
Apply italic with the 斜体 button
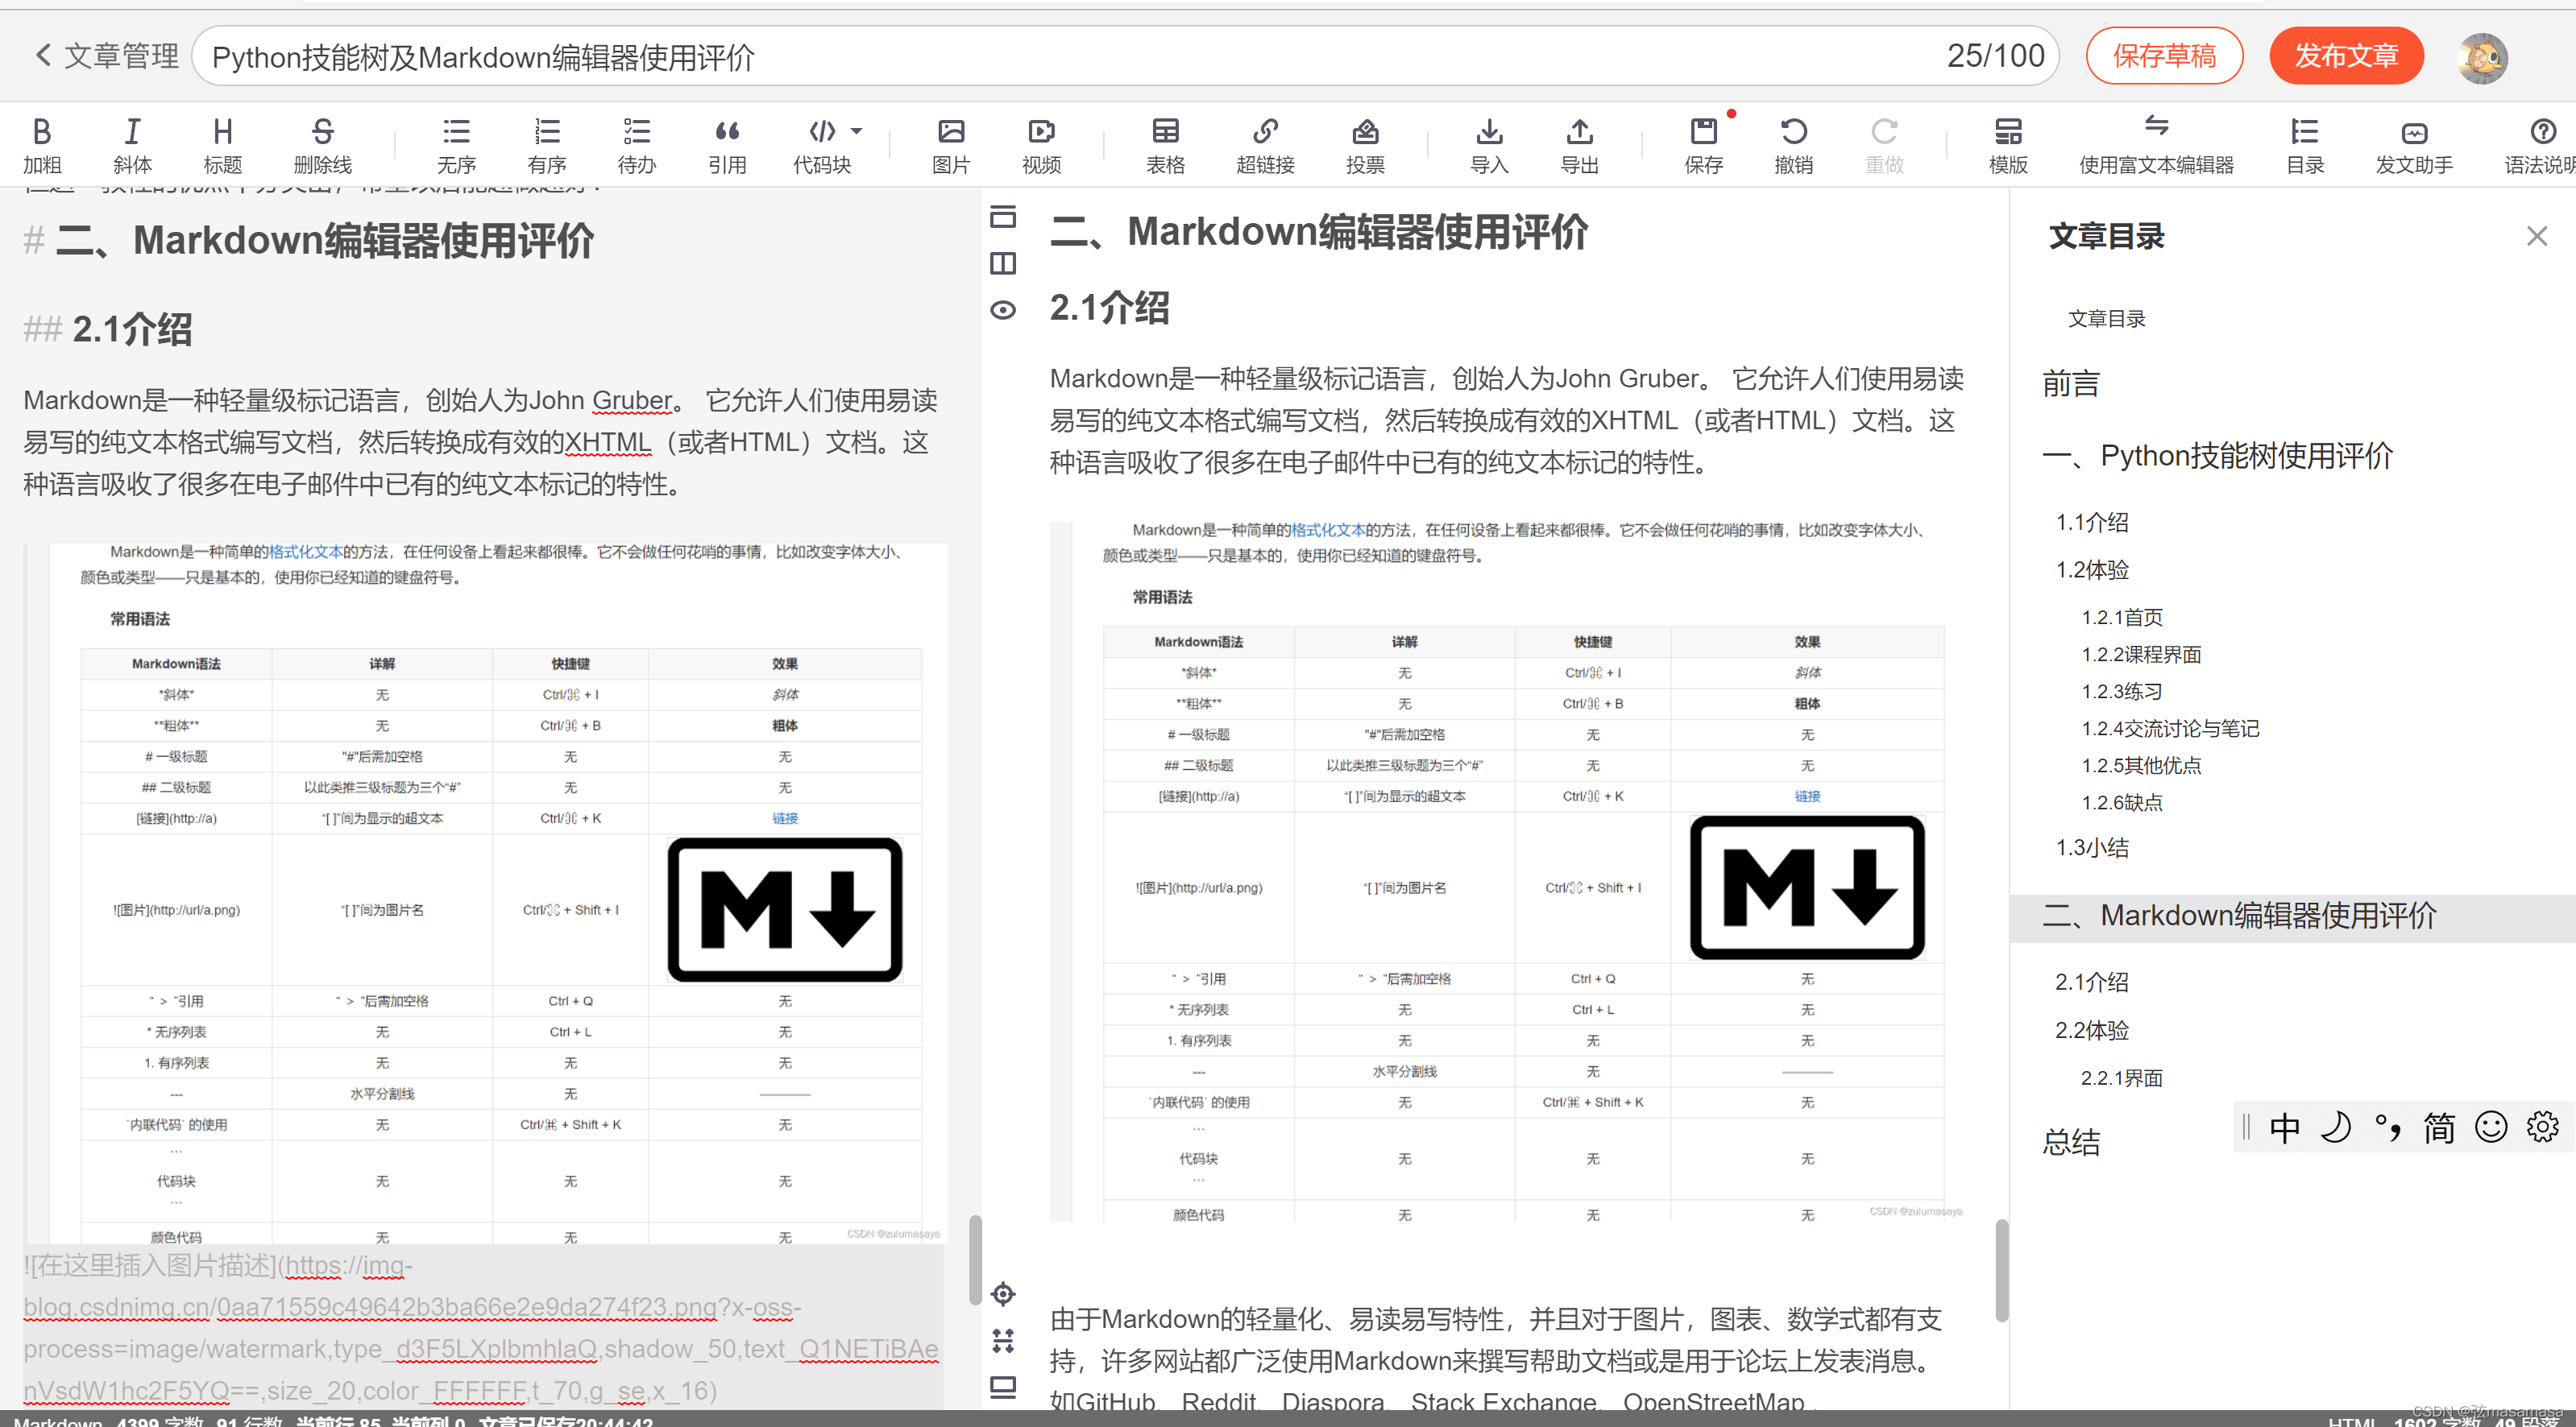click(132, 146)
